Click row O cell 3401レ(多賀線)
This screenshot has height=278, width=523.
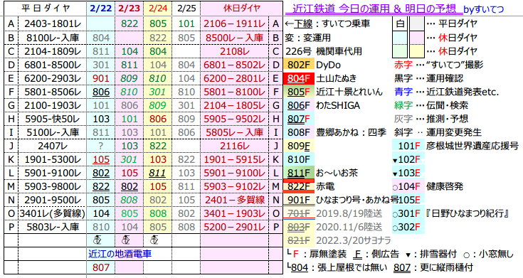pyautogui.click(x=53, y=213)
